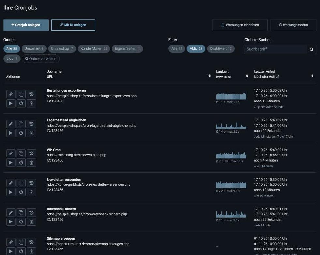Toggle power for Lagerbestand abgleichen
The image size is (320, 255).
(21, 133)
